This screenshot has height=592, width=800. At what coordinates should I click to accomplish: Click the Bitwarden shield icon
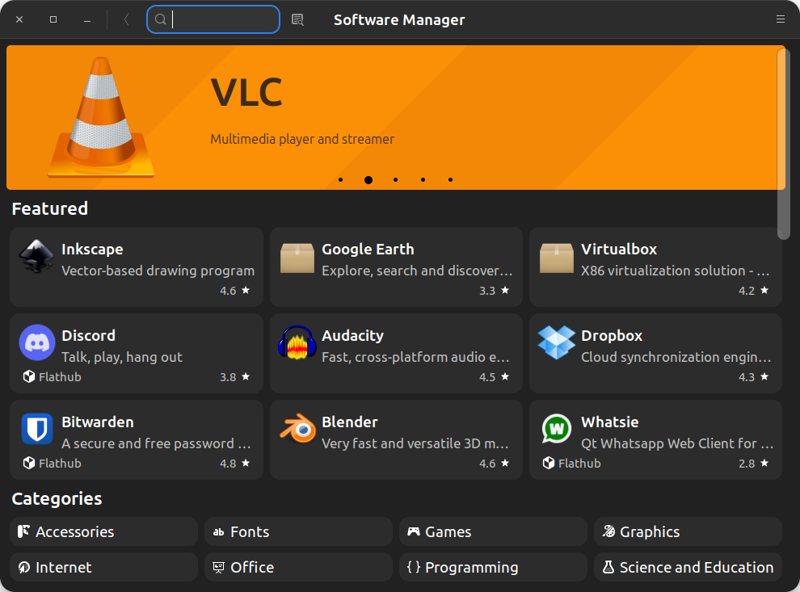click(x=36, y=430)
